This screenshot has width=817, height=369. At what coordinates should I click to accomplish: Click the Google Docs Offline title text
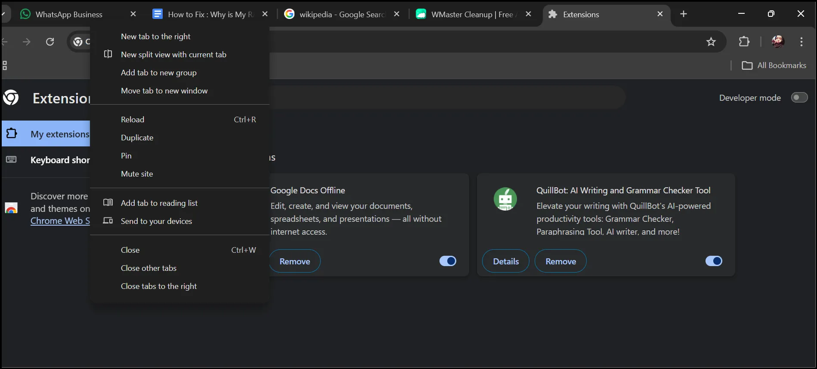(x=308, y=190)
